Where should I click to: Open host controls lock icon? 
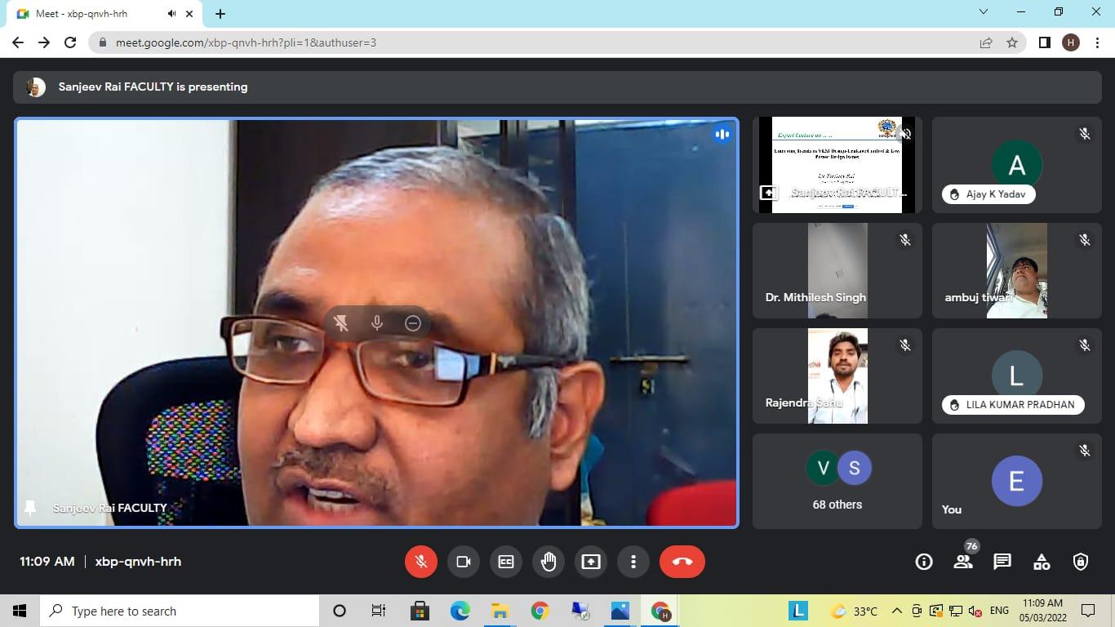[x=1081, y=562]
